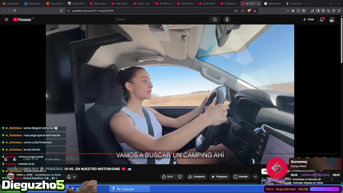Open the screen cast icon in the address bar
Image resolution: width=343 pixels, height=193 pixels.
coord(236,11)
